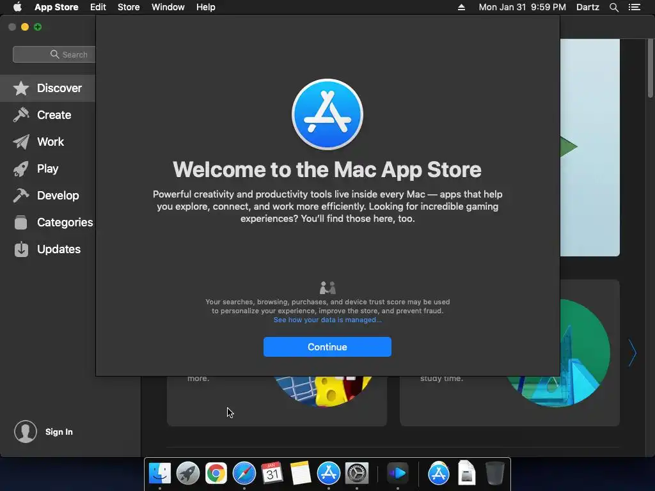This screenshot has width=655, height=491.
Task: Open Notes from the Dock
Action: (301, 473)
